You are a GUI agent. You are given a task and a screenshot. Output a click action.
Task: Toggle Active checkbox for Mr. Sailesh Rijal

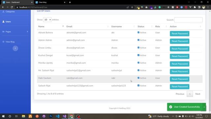pyautogui.click(x=138, y=70)
